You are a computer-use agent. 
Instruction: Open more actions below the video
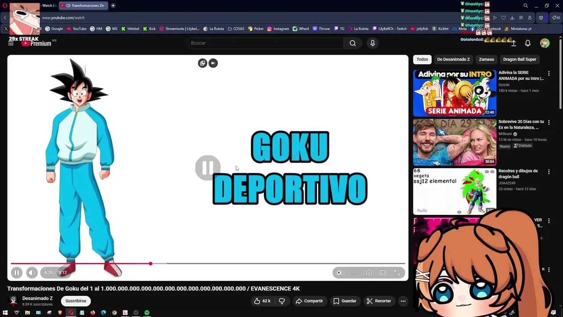[403, 301]
